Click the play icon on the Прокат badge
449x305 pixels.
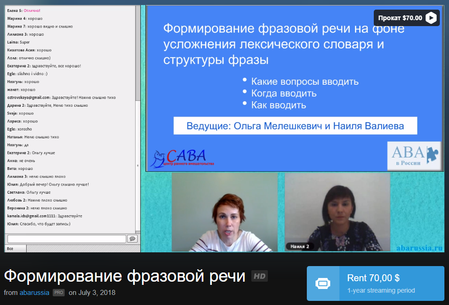(x=431, y=18)
